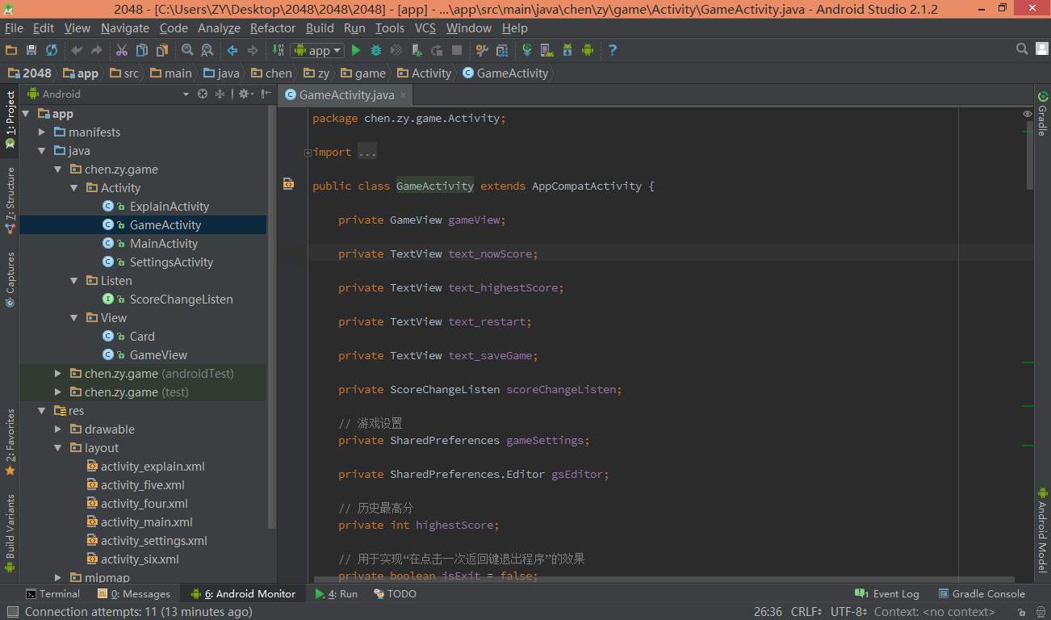Click the eye inspection indicator in the editor

[1027, 114]
